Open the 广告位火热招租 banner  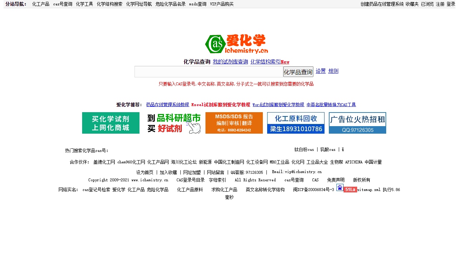click(x=358, y=123)
